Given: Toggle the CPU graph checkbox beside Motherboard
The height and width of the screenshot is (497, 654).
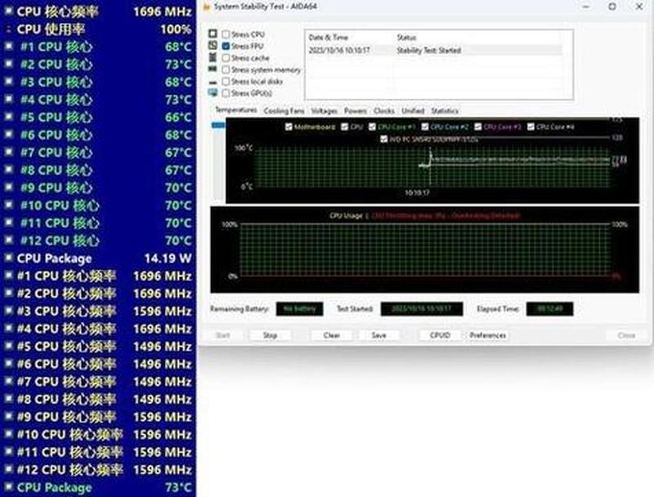Looking at the screenshot, I should (344, 127).
